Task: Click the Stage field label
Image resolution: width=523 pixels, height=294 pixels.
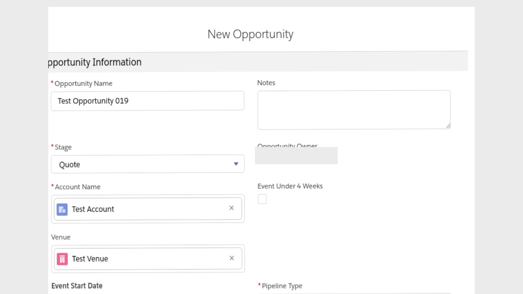Action: click(63, 147)
